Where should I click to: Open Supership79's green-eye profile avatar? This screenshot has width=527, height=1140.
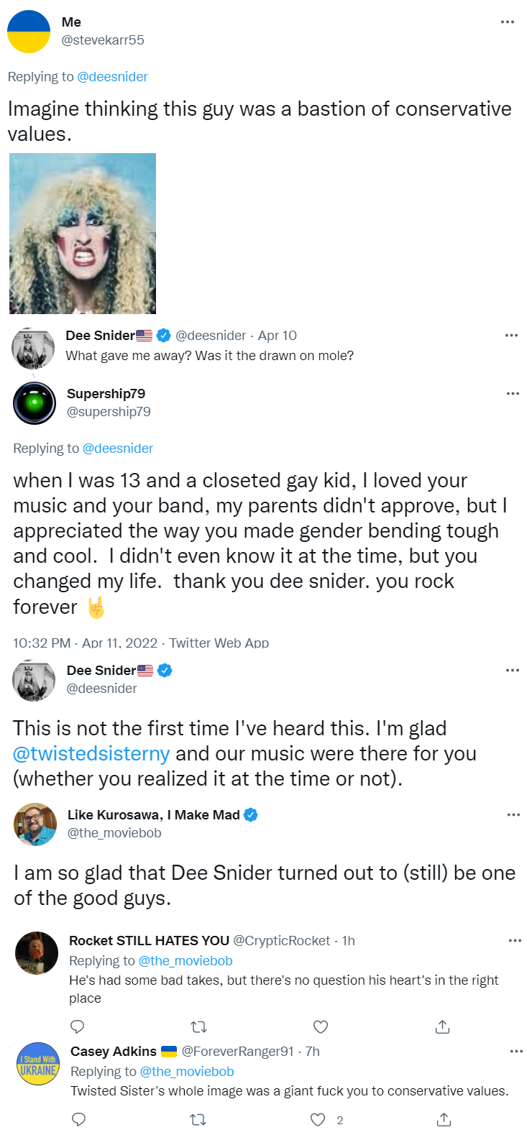tap(35, 403)
